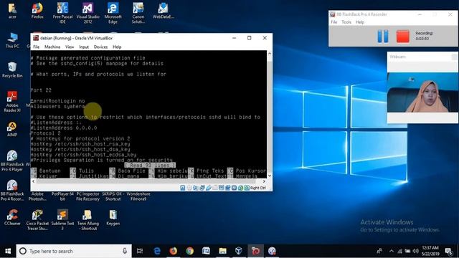Open the VirtualBox Machine menu
Viewport: 459px width, 258px height.
[x=52, y=47]
